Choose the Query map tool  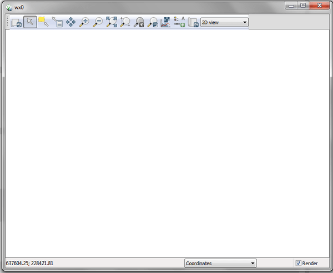57,22
